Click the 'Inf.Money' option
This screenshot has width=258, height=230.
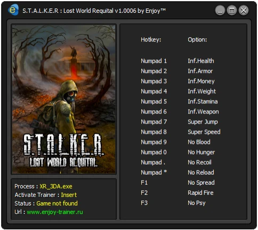[x=201, y=81]
